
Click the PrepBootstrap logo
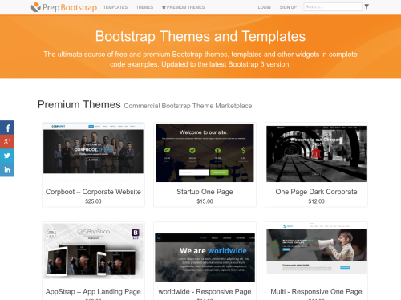pyautogui.click(x=64, y=7)
